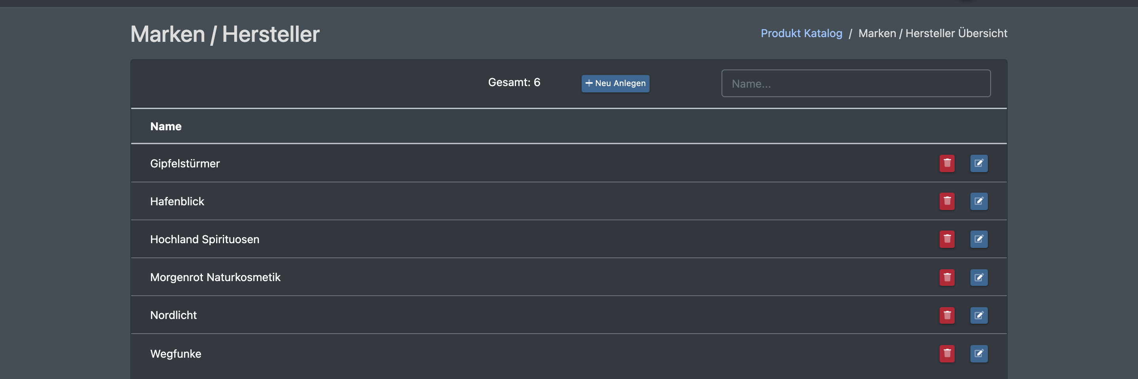Click the Name column header
The width and height of the screenshot is (1138, 379).
click(x=166, y=127)
